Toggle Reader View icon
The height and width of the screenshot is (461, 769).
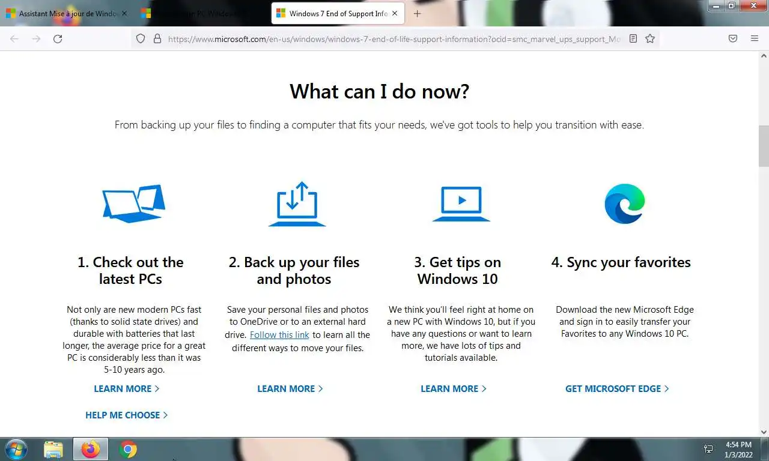[x=633, y=38]
